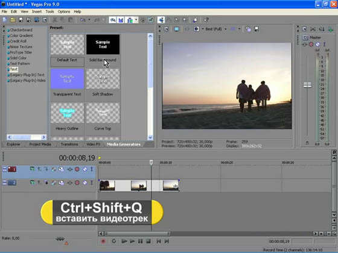Click the Save project toolbar icon
This screenshot has width=338, height=253.
(x=21, y=20)
